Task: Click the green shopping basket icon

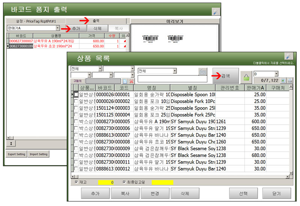Action: pos(246,77)
